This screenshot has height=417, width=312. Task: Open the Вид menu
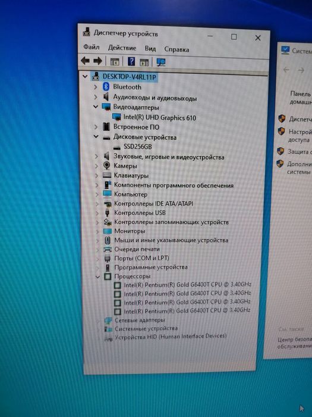[150, 48]
